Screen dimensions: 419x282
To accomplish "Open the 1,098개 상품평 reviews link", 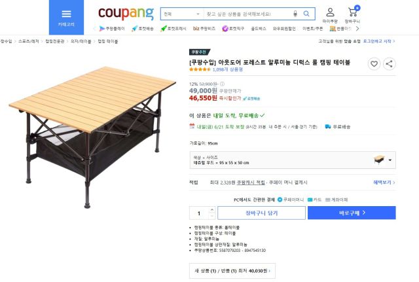I will tap(228, 69).
